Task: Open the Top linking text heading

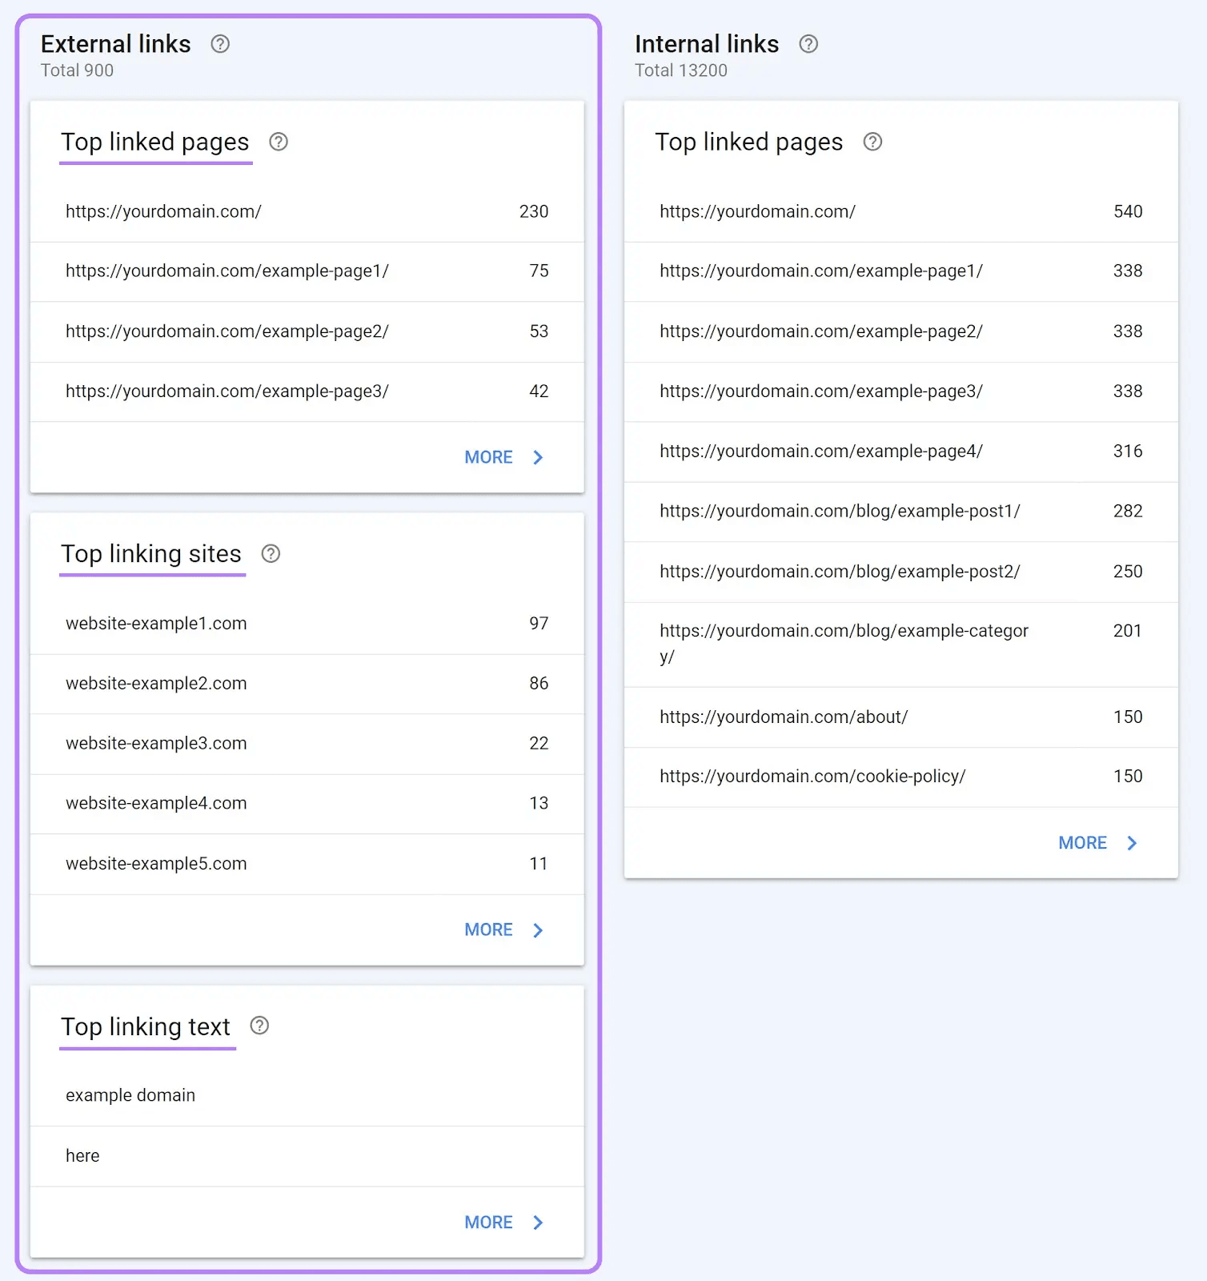Action: pyautogui.click(x=146, y=1026)
